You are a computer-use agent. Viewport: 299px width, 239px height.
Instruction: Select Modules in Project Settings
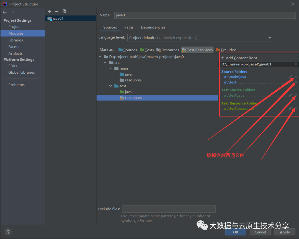[23, 33]
